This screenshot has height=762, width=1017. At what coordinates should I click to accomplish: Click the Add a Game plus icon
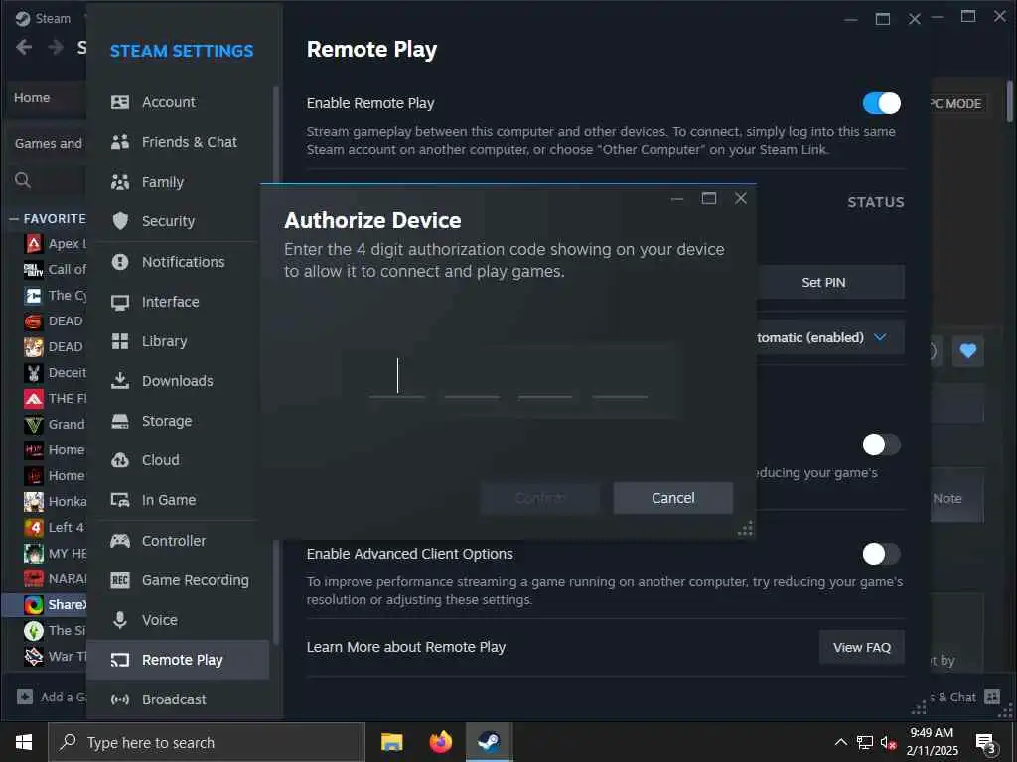(25, 697)
